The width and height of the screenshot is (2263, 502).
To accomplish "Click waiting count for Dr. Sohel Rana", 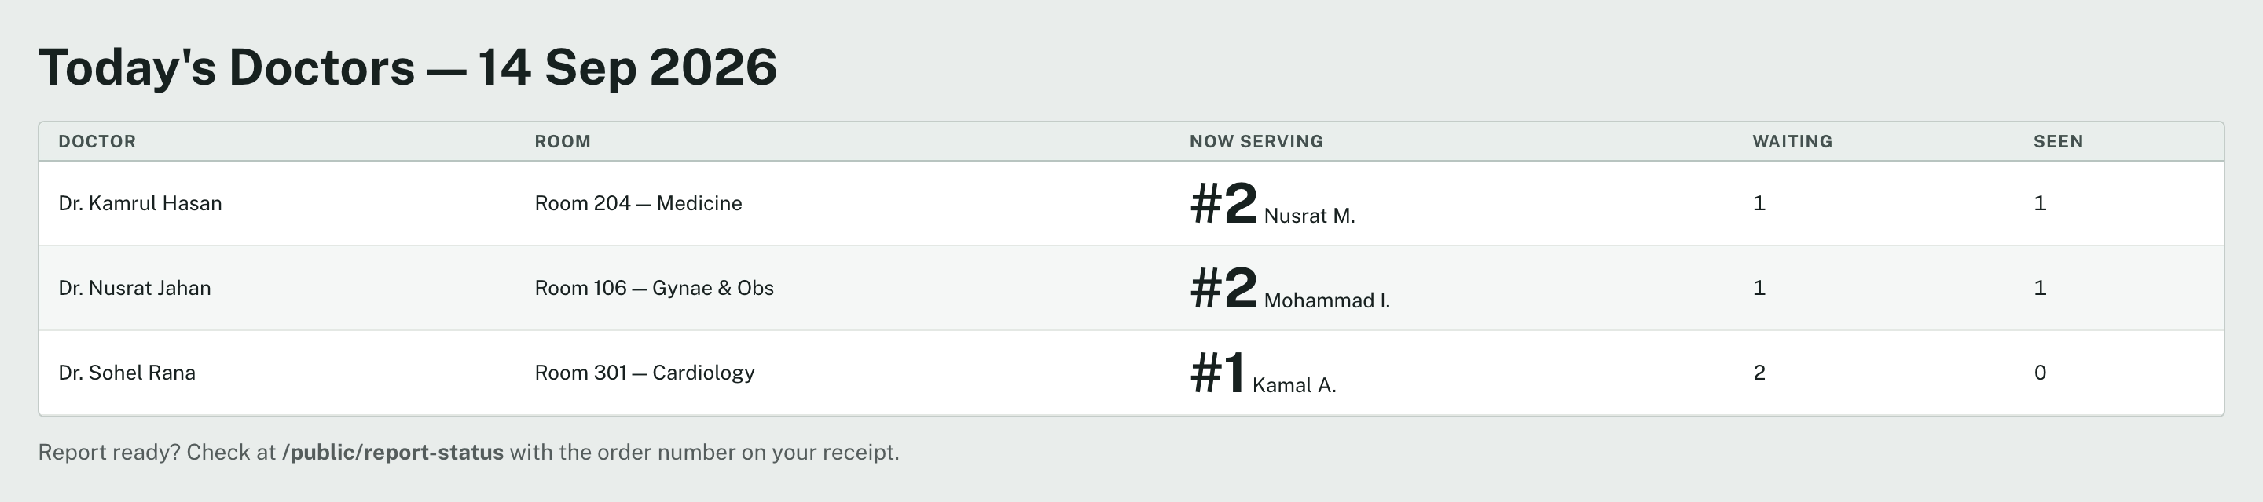I will pos(1759,373).
